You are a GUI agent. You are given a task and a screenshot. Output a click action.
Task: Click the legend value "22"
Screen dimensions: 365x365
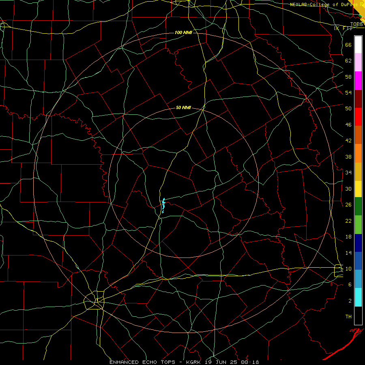pos(348,221)
